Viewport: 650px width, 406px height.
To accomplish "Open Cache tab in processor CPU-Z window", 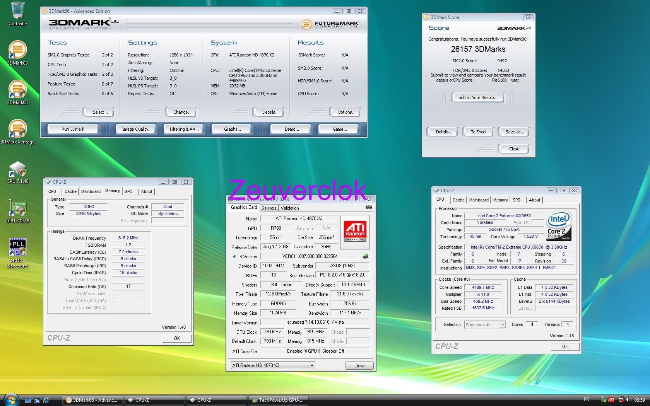I will 458,200.
